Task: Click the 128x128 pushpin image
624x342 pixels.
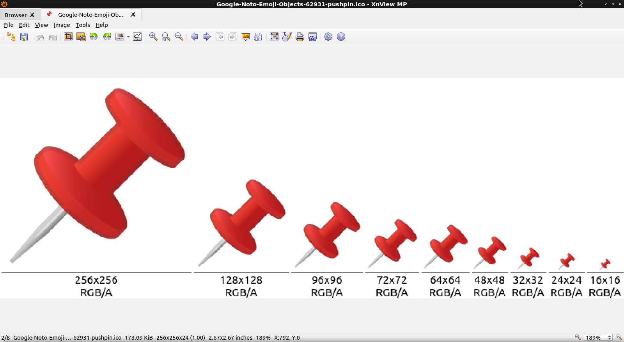Action: (x=242, y=223)
